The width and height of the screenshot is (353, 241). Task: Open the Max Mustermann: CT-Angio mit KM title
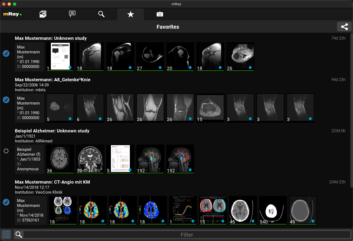[x=52, y=182]
